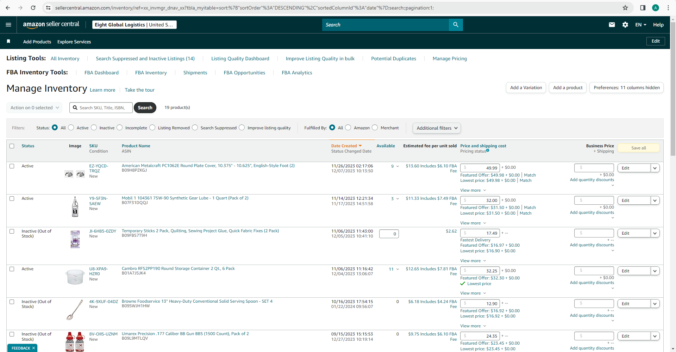676x352 pixels.
Task: Open the All Inventory listing tool
Action: tap(65, 58)
